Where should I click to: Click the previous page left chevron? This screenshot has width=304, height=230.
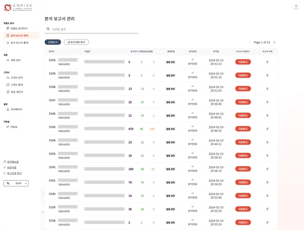click(x=249, y=42)
